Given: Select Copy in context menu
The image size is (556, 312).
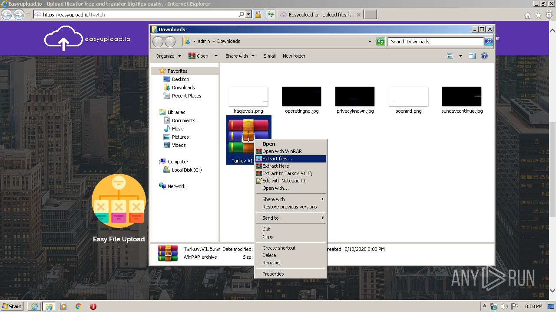Looking at the screenshot, I should click(x=290, y=237).
